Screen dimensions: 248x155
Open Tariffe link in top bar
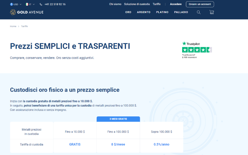pos(156,4)
